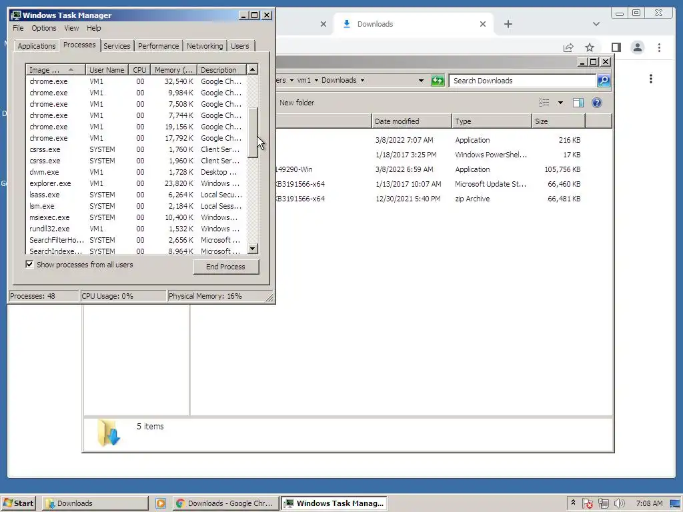683x512 pixels.
Task: Switch to the Networking tab
Action: coord(205,46)
